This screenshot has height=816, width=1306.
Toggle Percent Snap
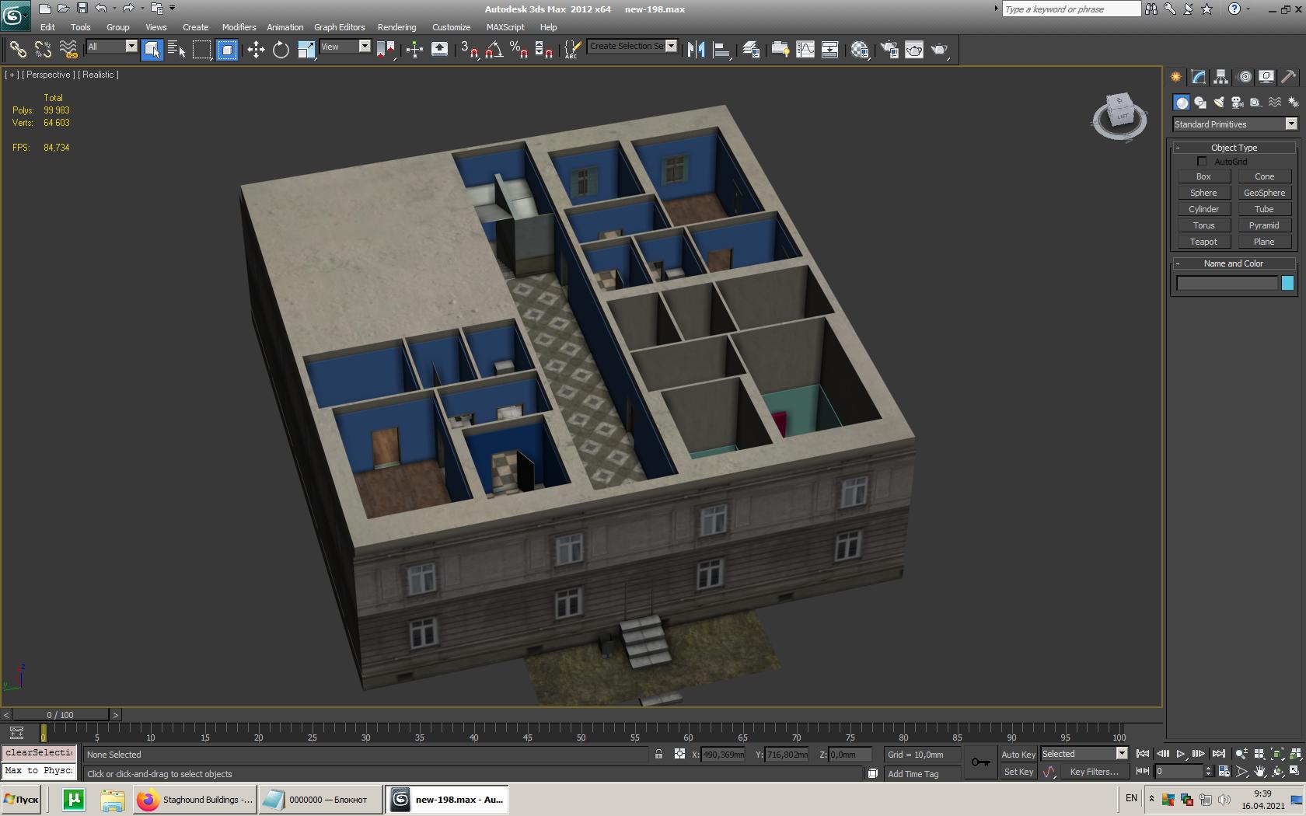tap(519, 50)
